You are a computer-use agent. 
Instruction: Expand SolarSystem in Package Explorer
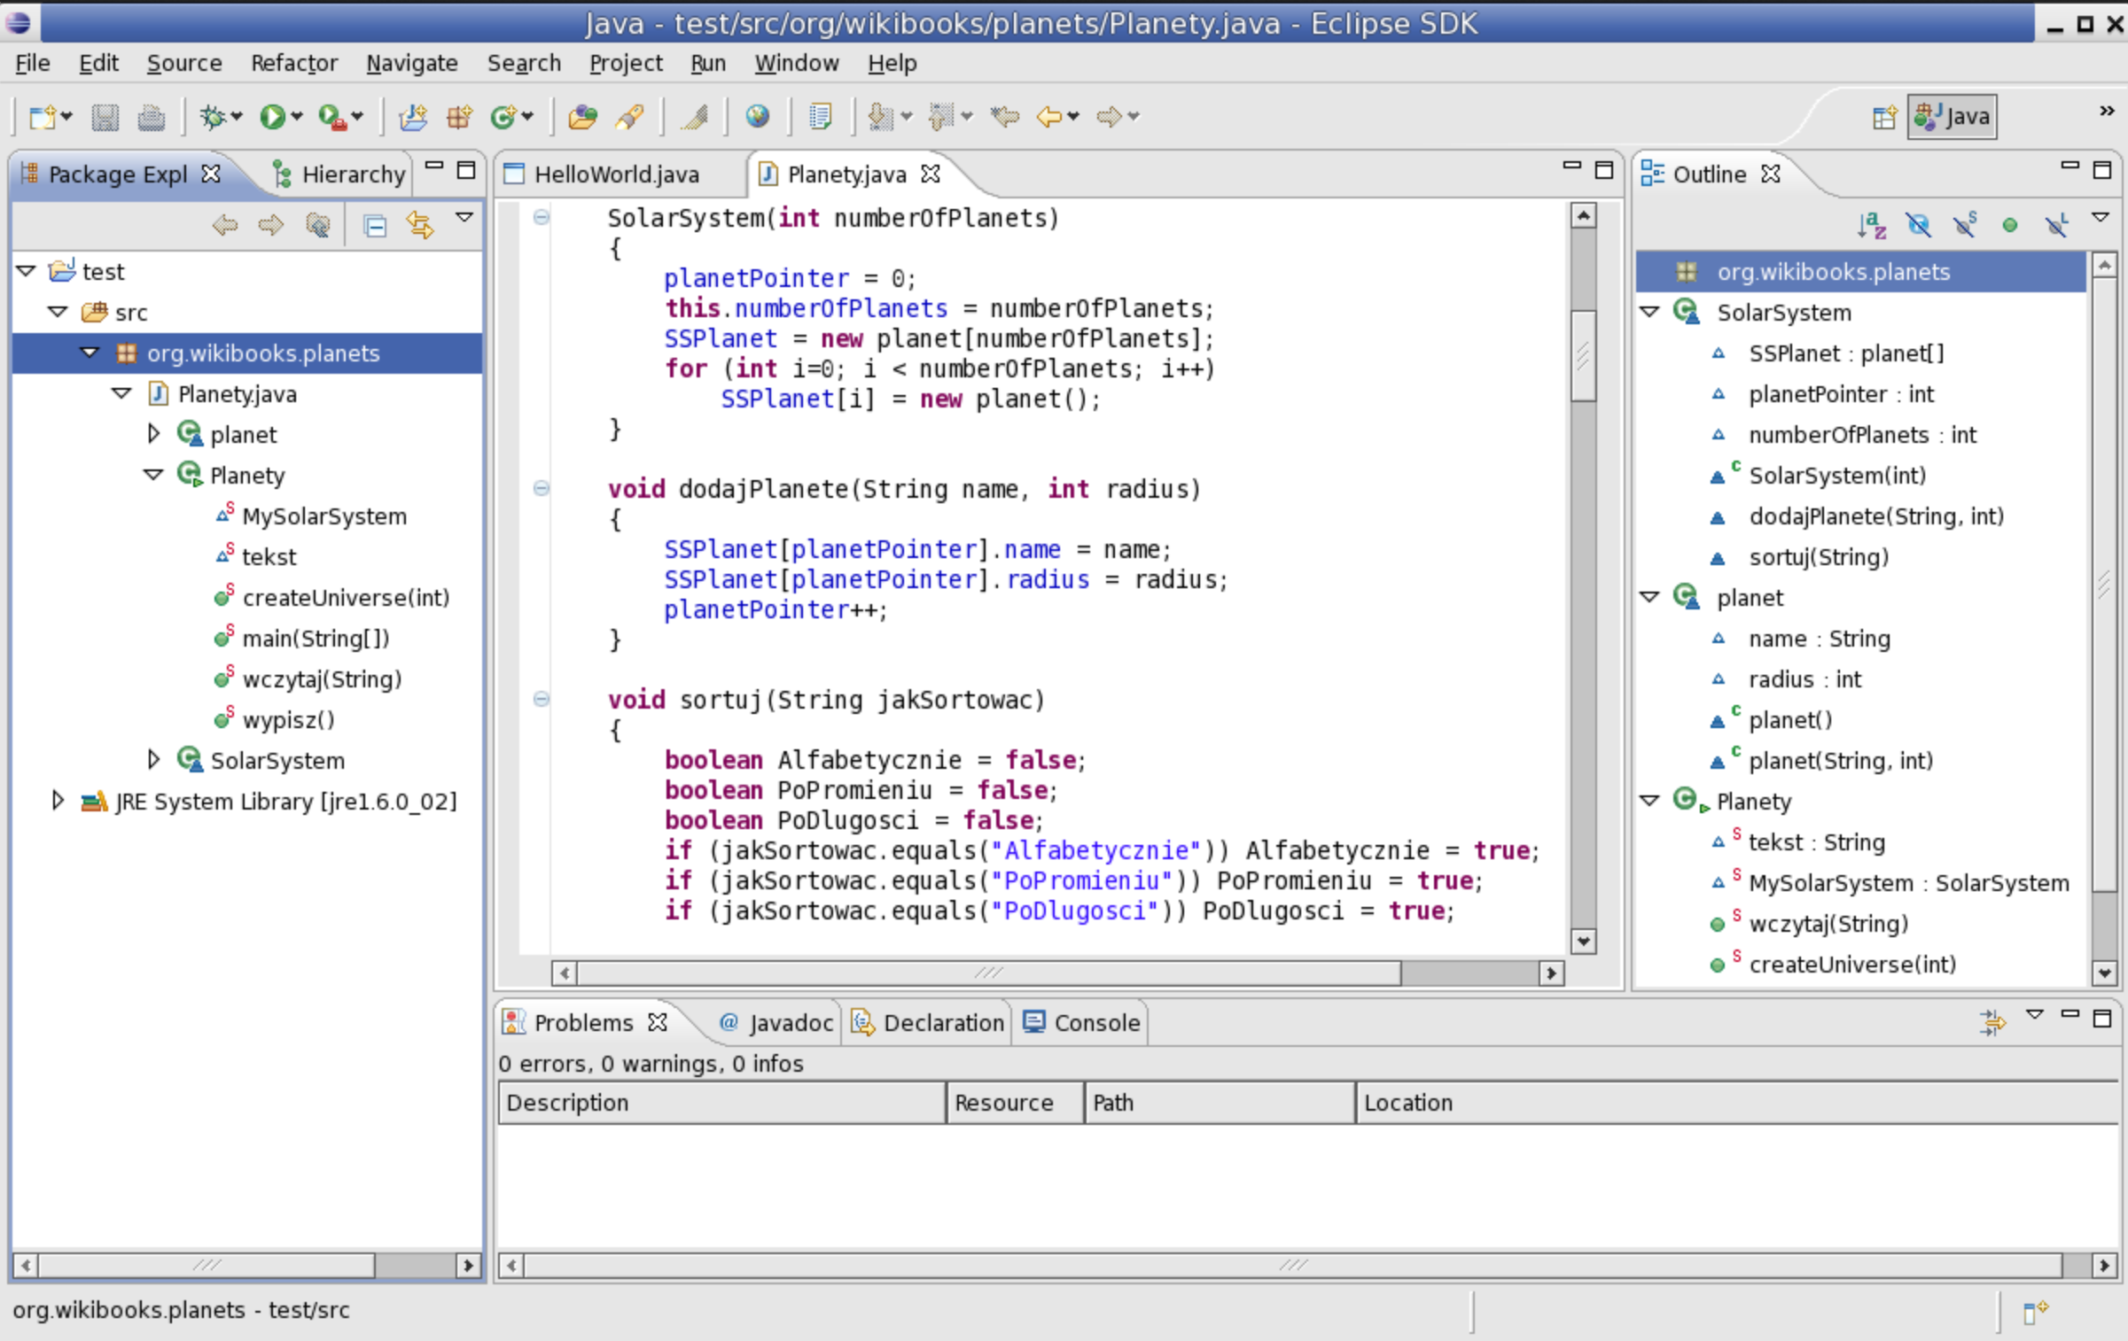(x=153, y=759)
